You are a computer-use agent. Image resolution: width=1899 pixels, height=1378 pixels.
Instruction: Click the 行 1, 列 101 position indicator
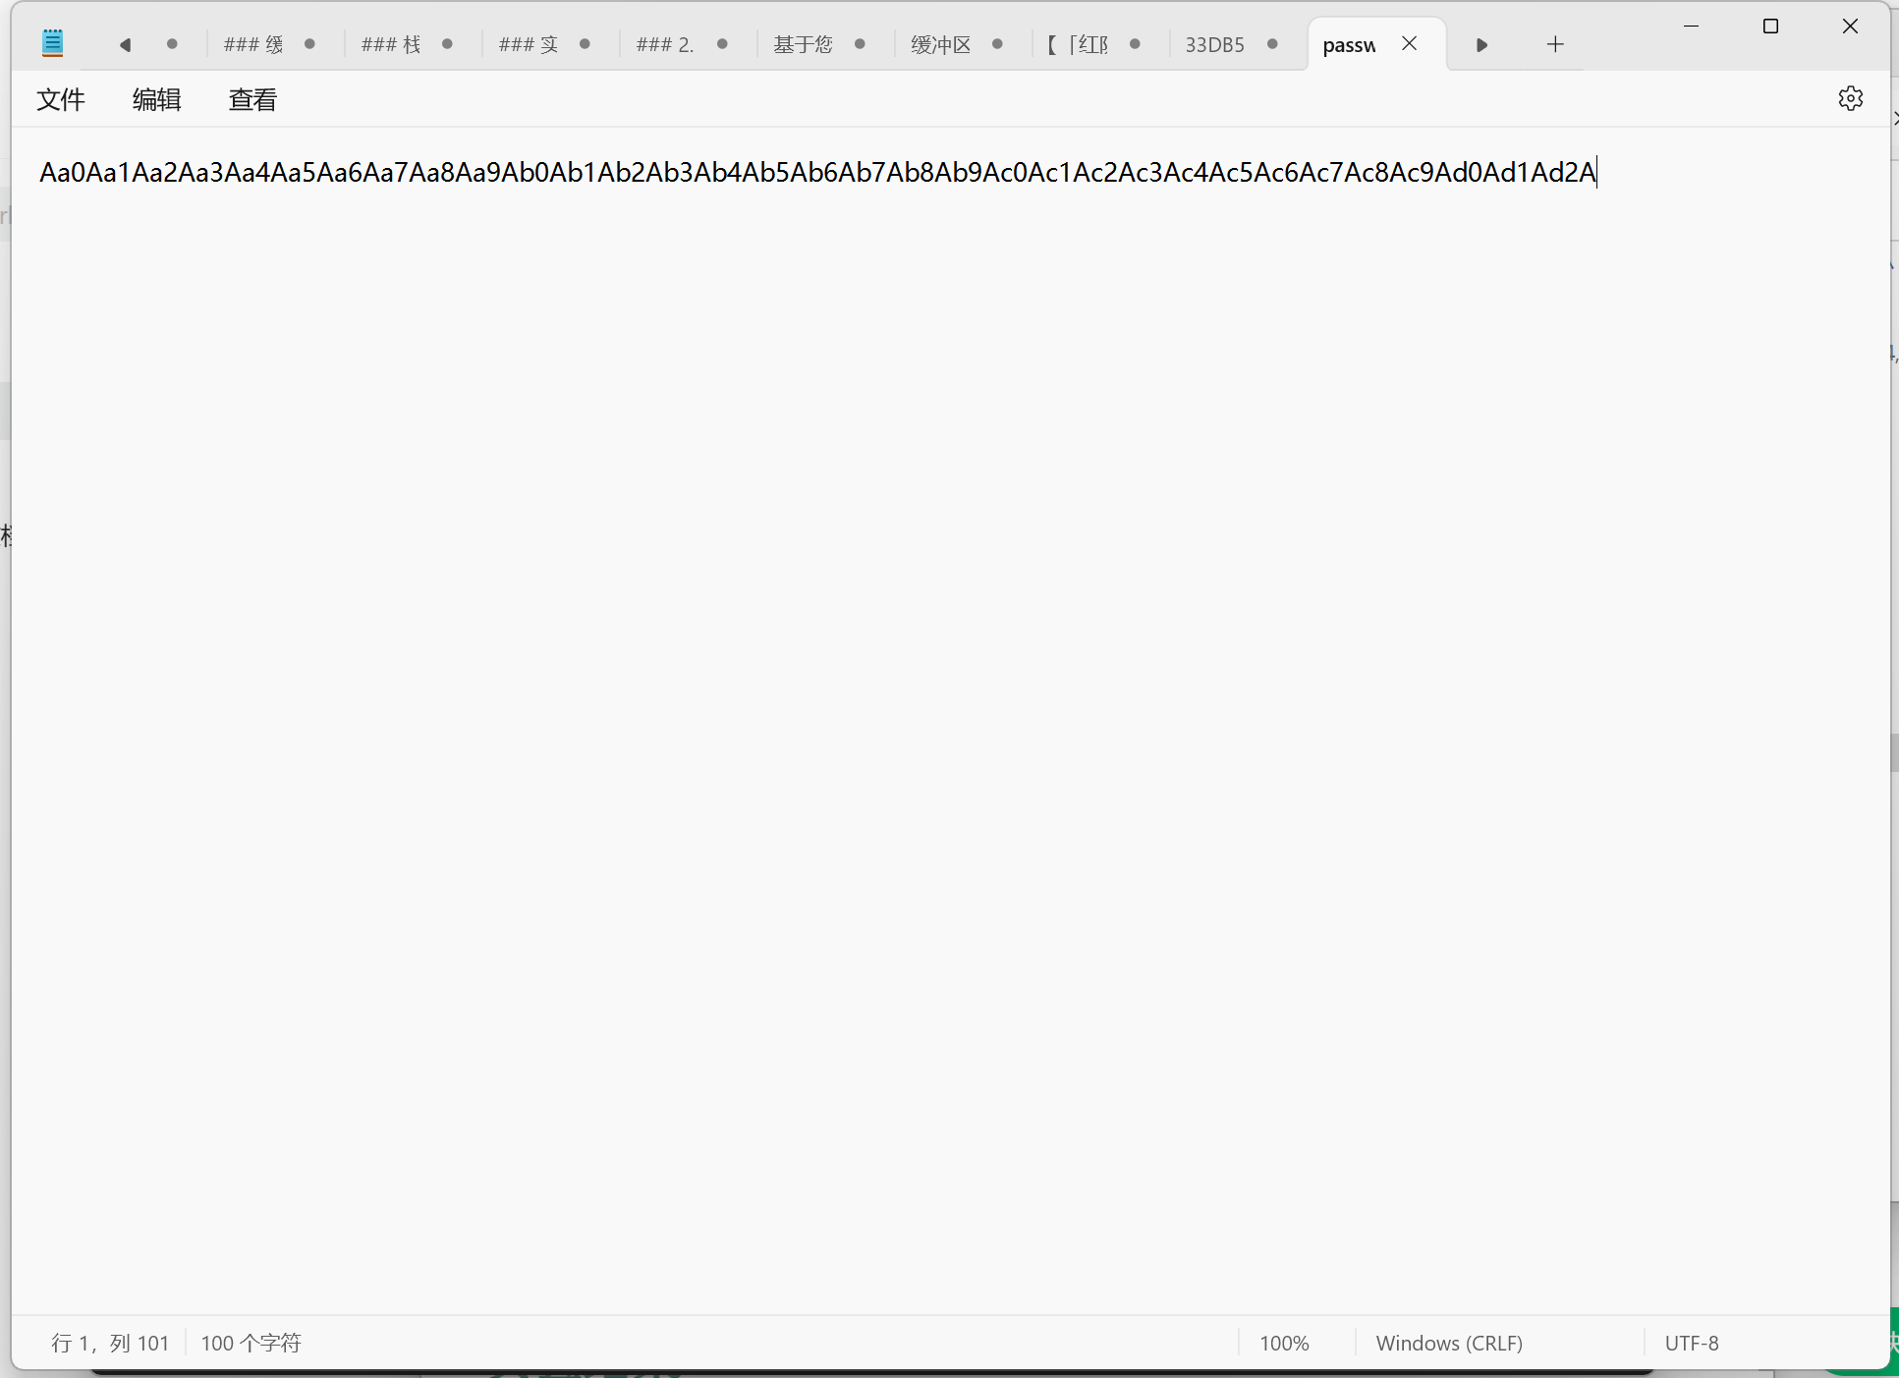110,1343
